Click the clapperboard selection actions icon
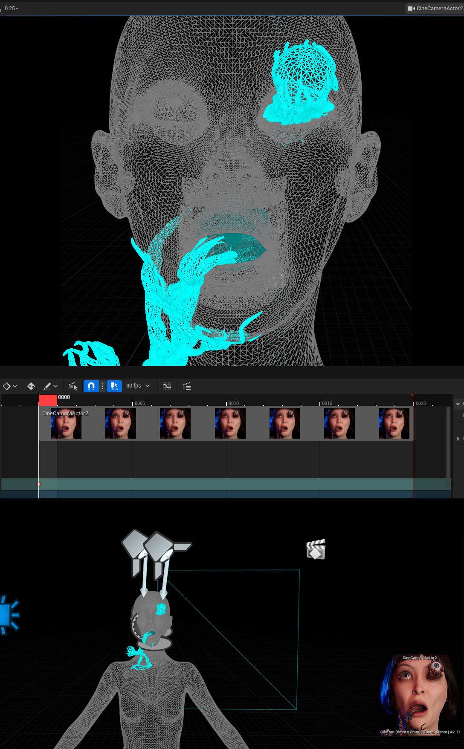The height and width of the screenshot is (749, 464). [x=73, y=386]
